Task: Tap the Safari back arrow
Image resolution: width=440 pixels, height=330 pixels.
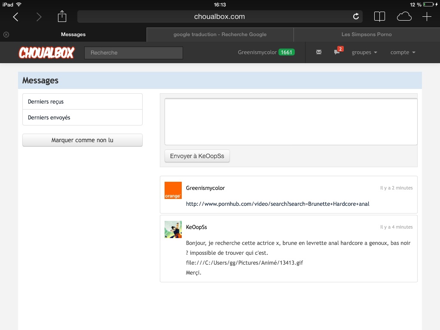Action: 16,17
